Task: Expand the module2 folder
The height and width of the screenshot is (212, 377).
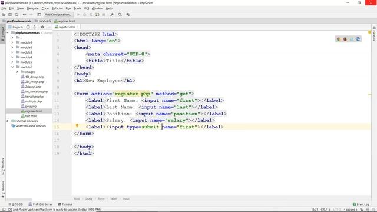Action: pos(12,47)
